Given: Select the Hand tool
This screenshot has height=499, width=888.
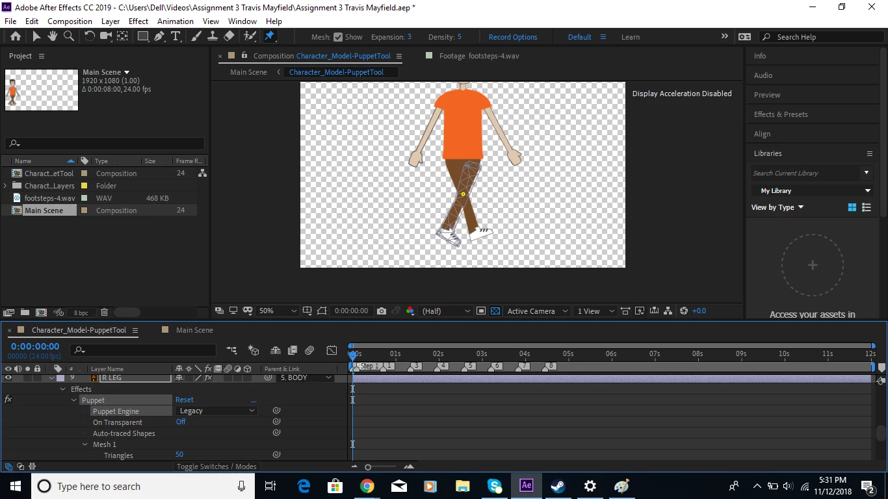Looking at the screenshot, I should click(x=53, y=37).
